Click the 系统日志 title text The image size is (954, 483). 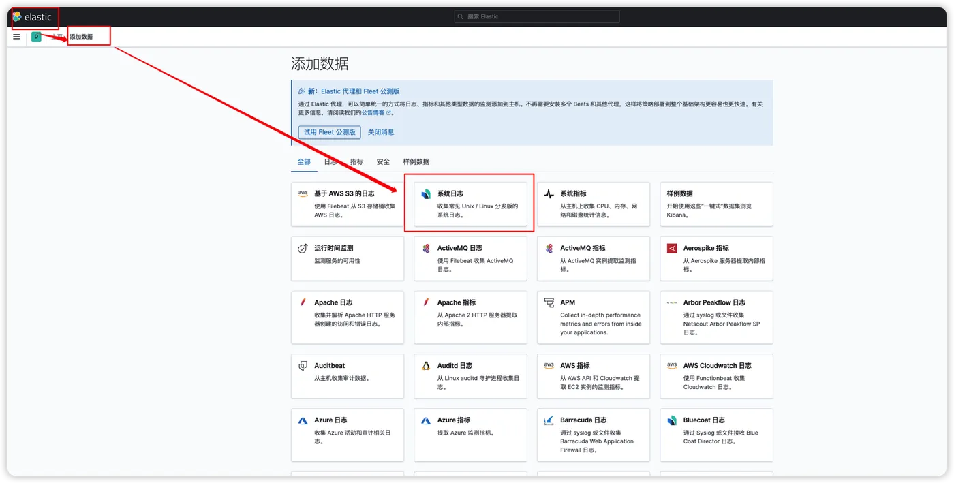[x=450, y=193]
